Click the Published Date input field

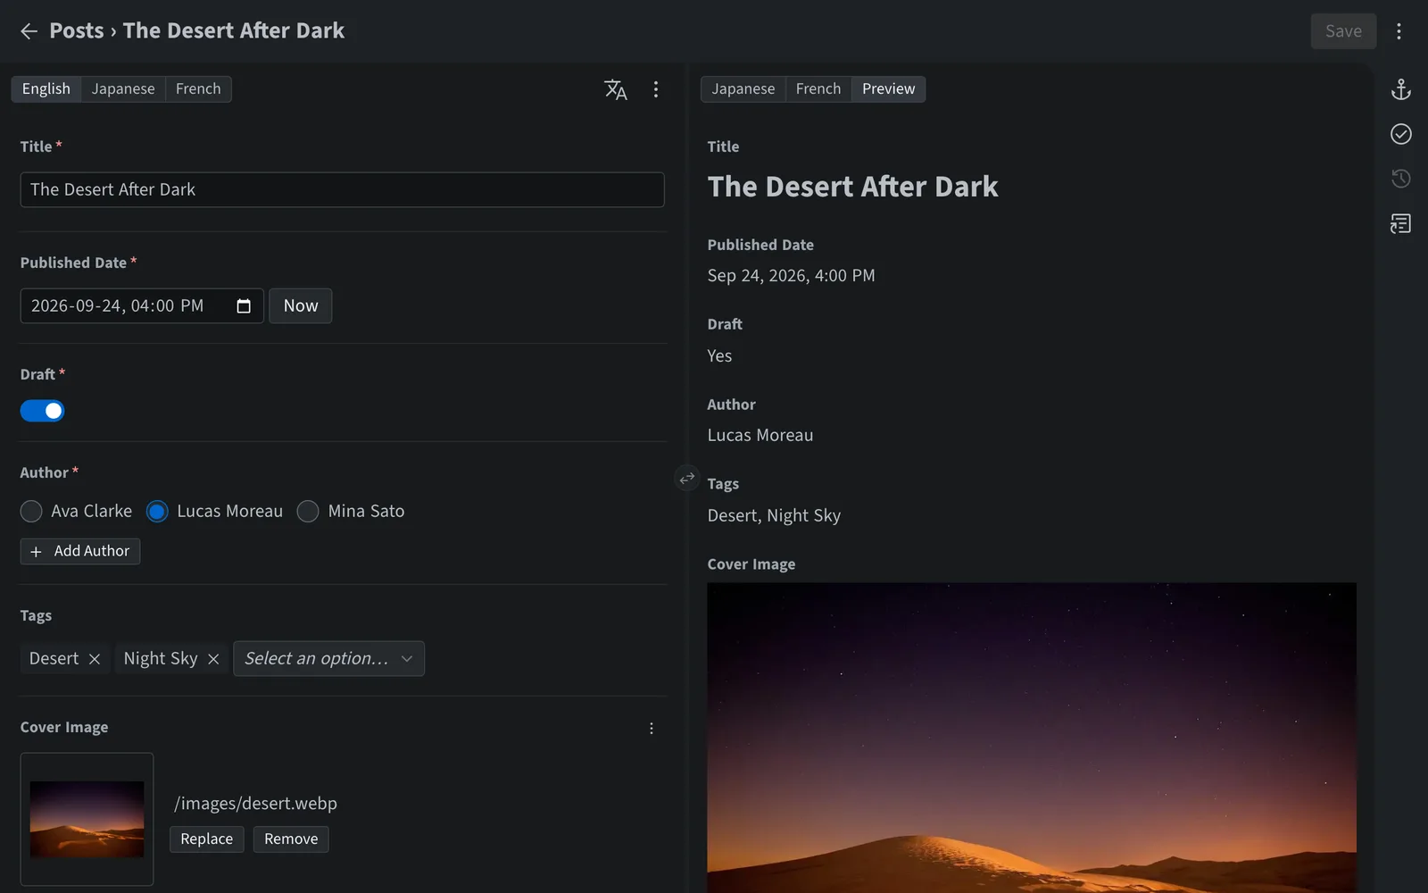point(142,306)
